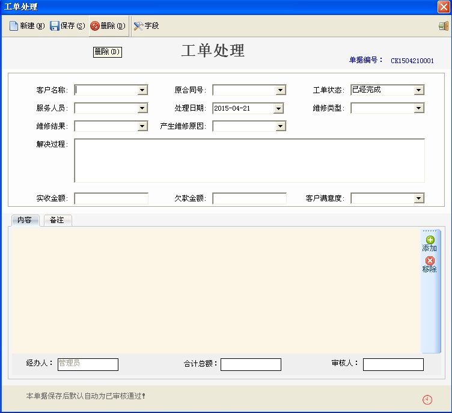Click the 保存(S) save toolbar button
452x413 pixels.
(67, 26)
